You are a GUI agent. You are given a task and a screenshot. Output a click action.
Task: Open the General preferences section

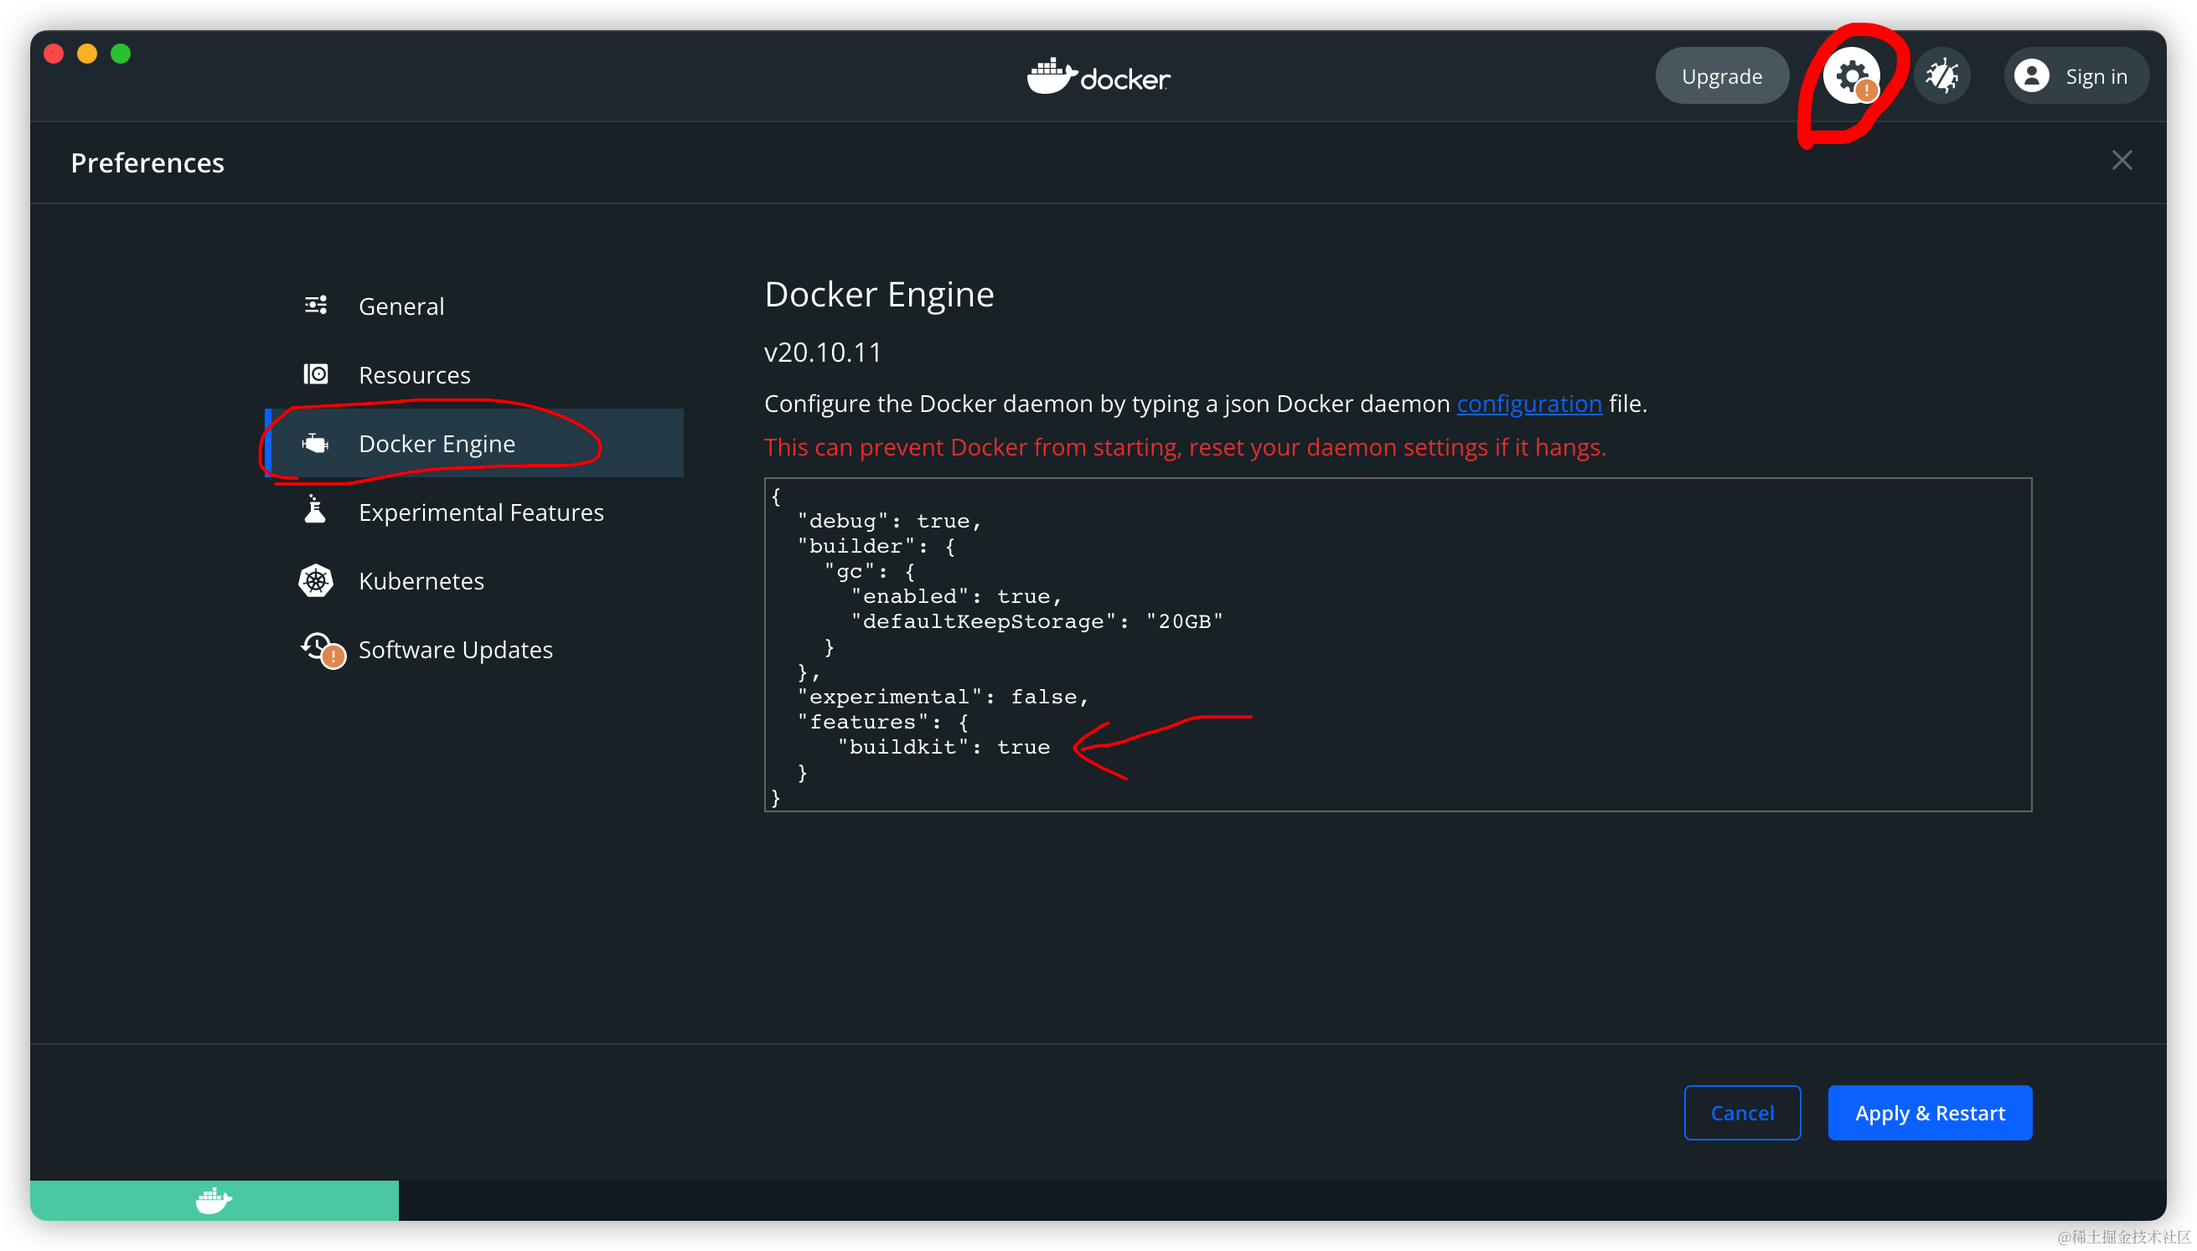(474, 306)
